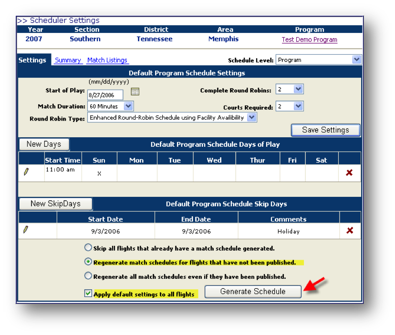Select Regenerate all match schedules option
The image size is (395, 335).
tap(88, 276)
